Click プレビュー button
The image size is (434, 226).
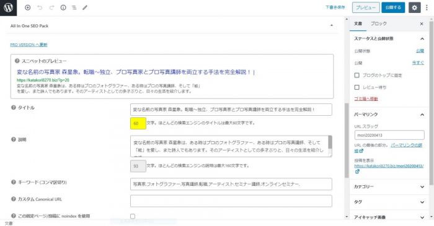[366, 7]
